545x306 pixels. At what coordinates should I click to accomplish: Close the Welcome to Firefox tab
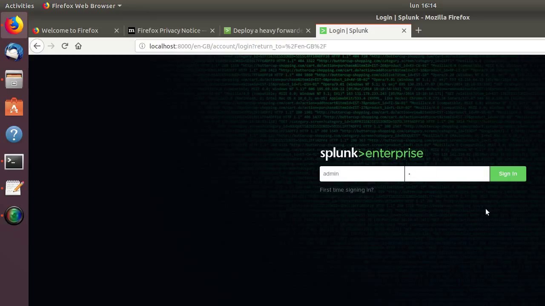117,31
